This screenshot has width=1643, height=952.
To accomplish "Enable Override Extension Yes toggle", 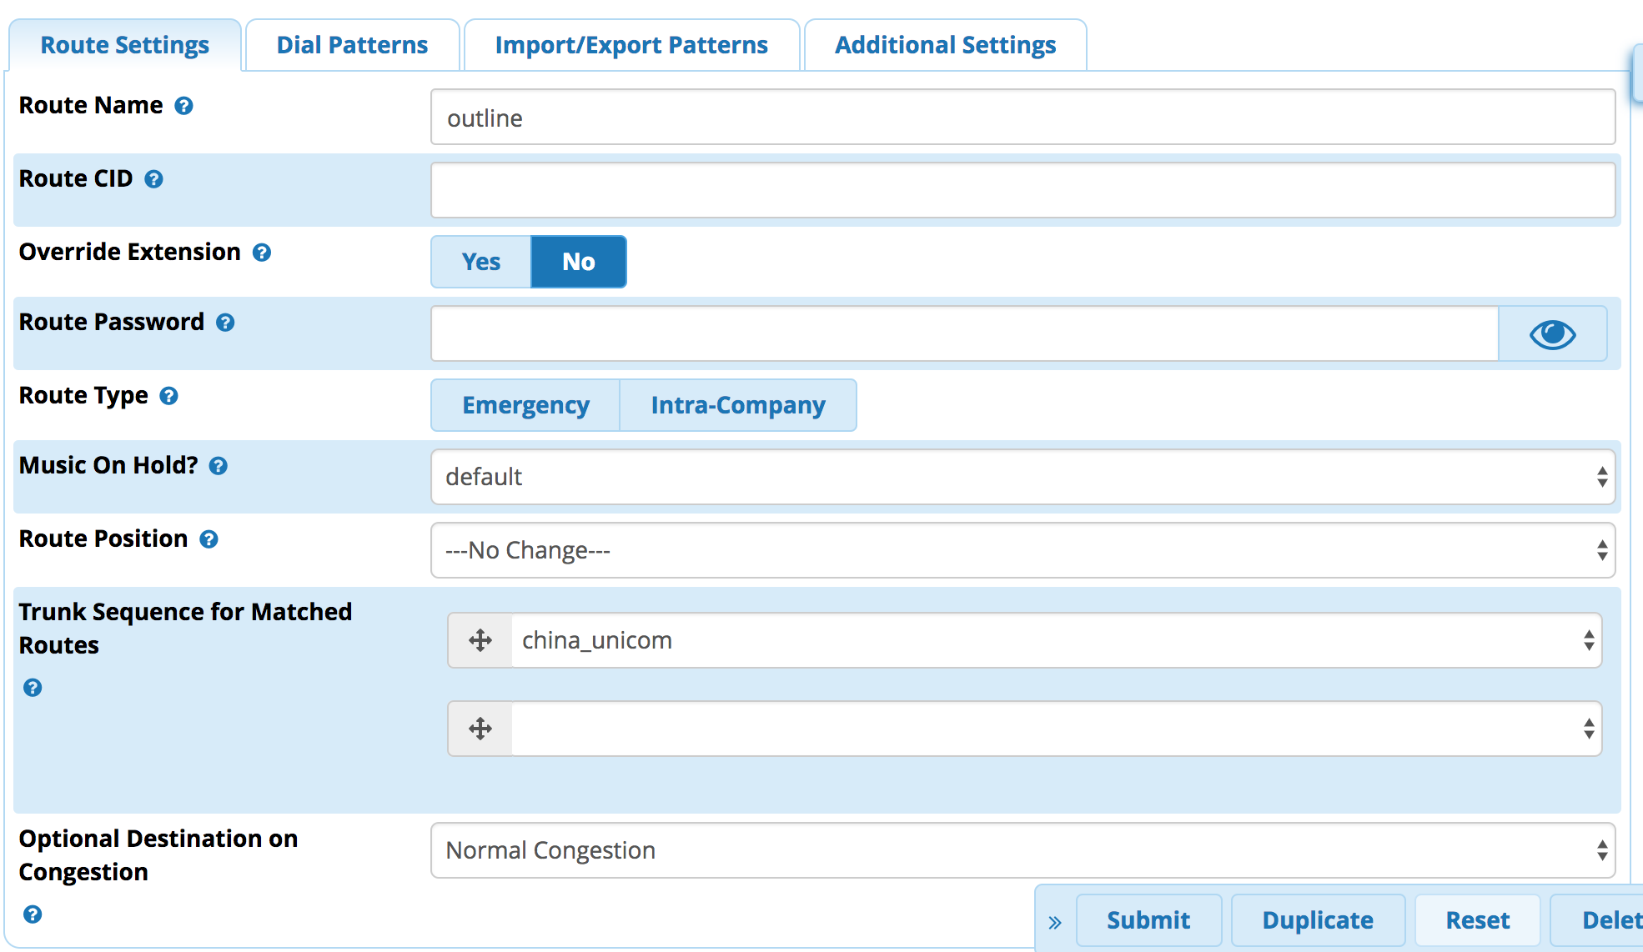I will (480, 261).
